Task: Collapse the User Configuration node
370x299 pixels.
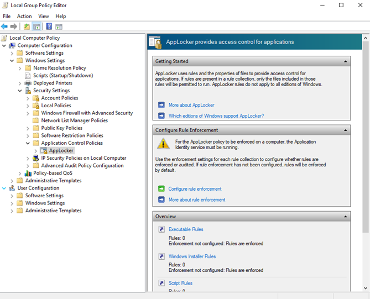Action: click(4, 188)
